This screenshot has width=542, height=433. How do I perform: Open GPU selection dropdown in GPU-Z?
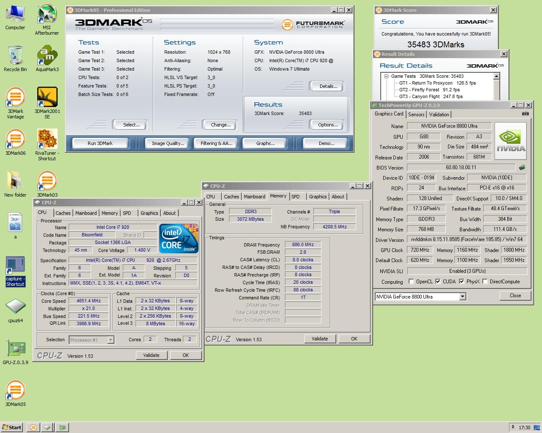[463, 296]
